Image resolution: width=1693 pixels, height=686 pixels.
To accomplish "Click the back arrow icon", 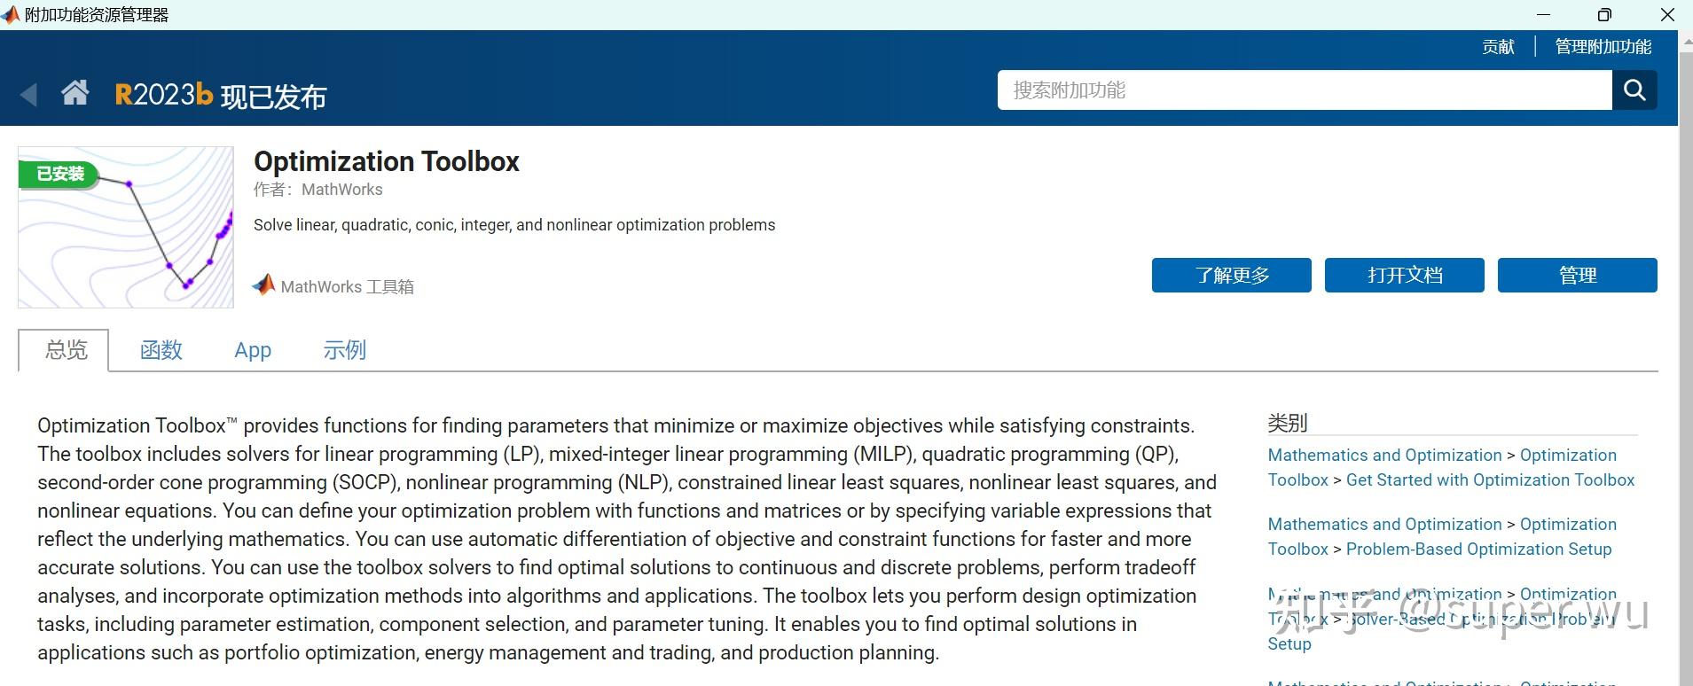I will pyautogui.click(x=29, y=94).
